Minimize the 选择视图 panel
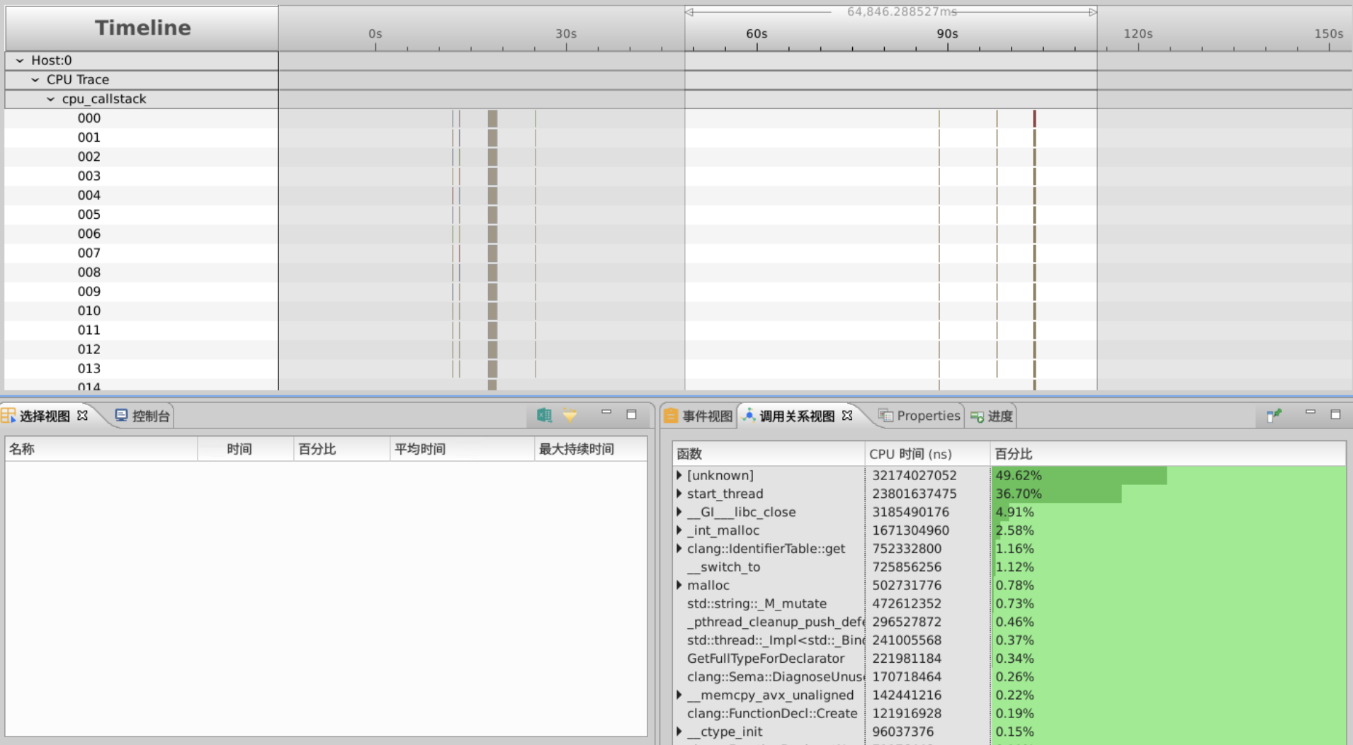The height and width of the screenshot is (745, 1353). (606, 412)
